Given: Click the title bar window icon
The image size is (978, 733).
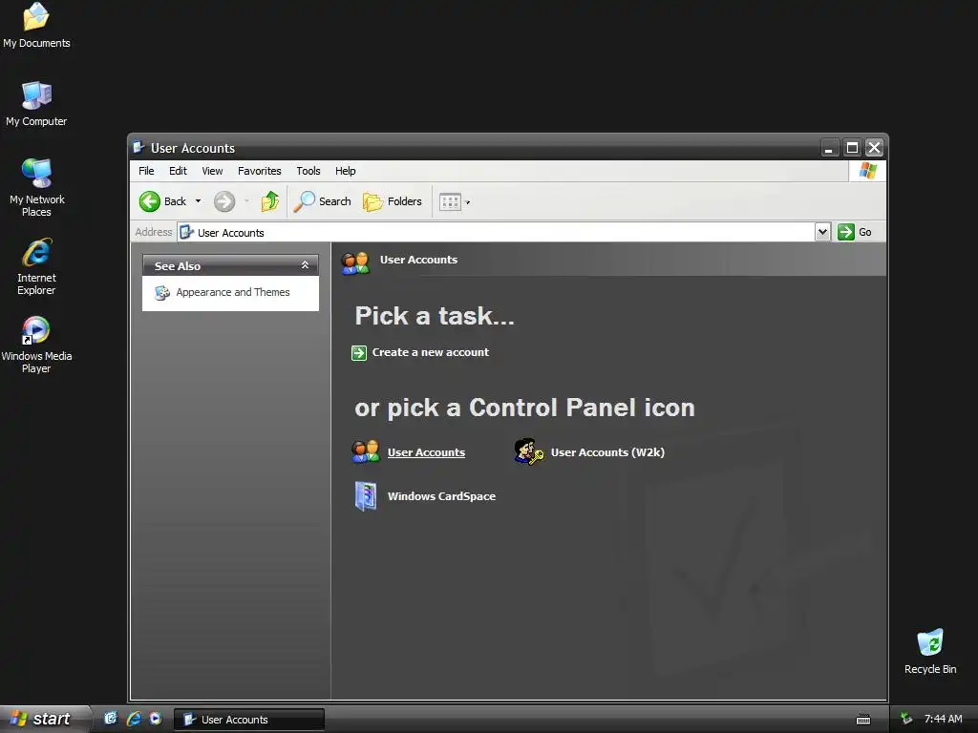Looking at the screenshot, I should click(139, 148).
